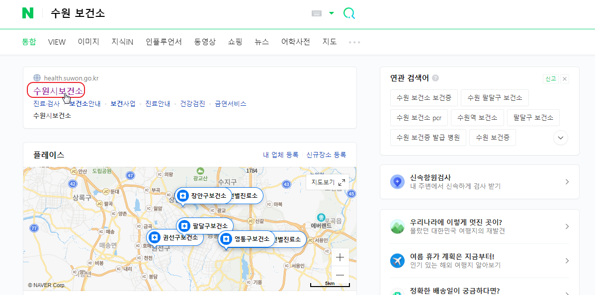
Task: Select the 수원 보건증 related keyword
Action: click(x=493, y=137)
